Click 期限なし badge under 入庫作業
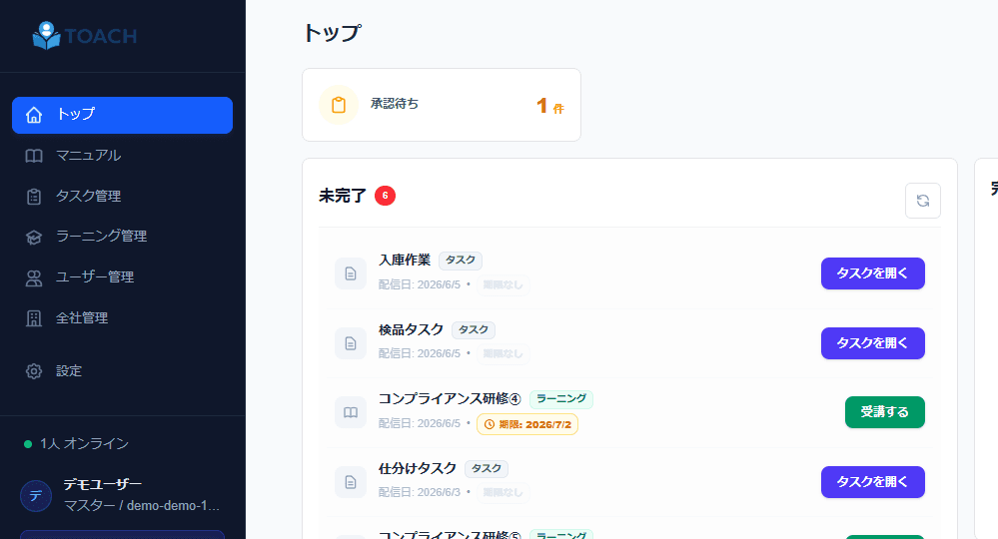Viewport: 998px width, 539px height. click(502, 284)
